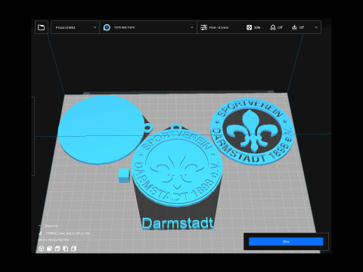
Task: Switch to the top view cube icon
Action: [x=57, y=249]
